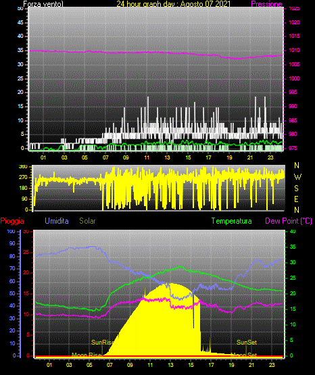Select the Umidita legend label

[57, 221]
